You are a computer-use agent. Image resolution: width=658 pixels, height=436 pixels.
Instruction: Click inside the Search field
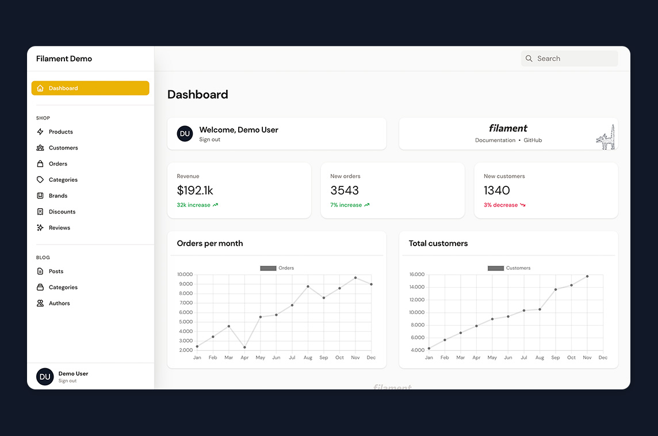(569, 58)
